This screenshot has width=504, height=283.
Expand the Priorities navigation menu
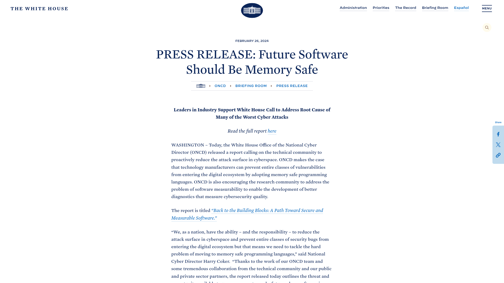click(381, 8)
